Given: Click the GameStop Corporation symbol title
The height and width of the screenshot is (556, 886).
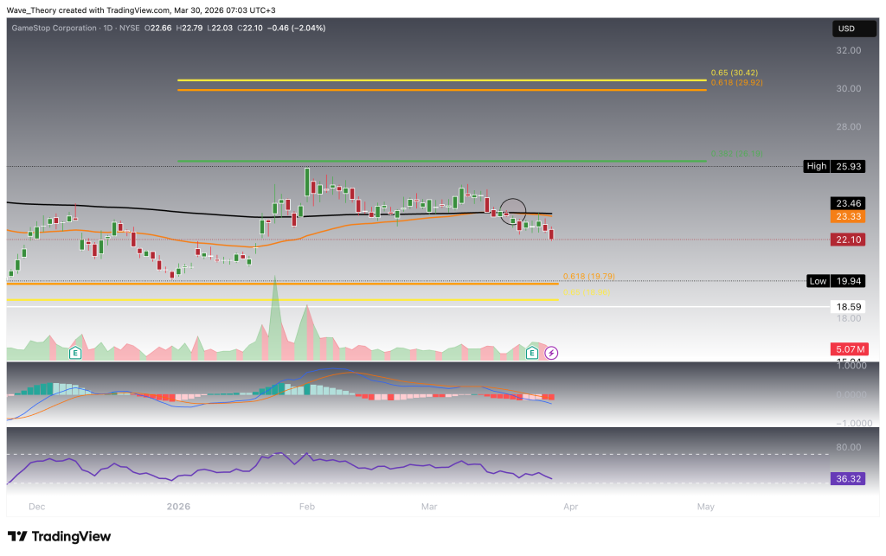Looking at the screenshot, I should pos(52,29).
